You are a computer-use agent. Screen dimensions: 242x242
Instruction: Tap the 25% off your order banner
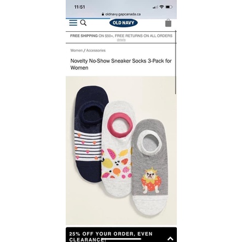[x=121, y=235]
